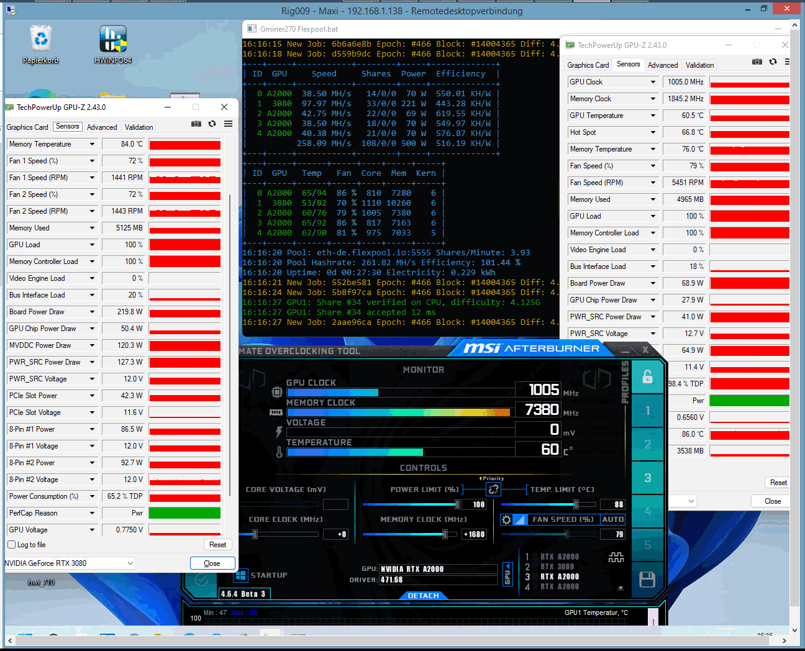Screen dimensions: 805x651
Task: Switch to Advanced tab in right GPU-Z
Action: click(663, 65)
